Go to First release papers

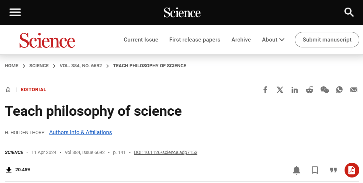[x=195, y=40]
